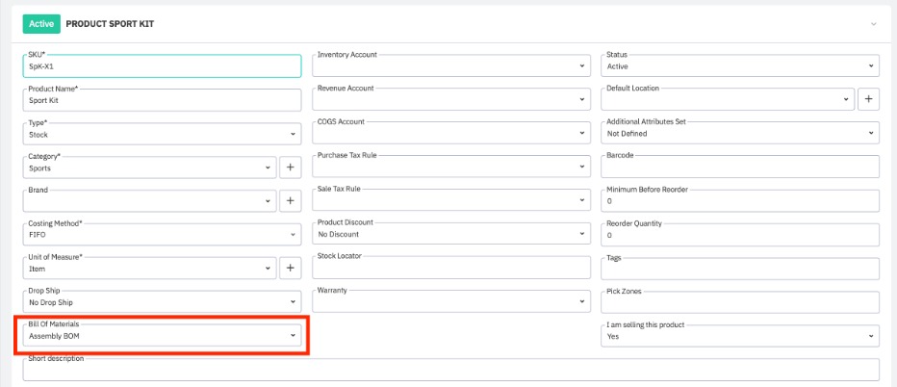Screen dimensions: 897x387
Task: Expand the Costing Method dropdown
Action: pos(162,234)
